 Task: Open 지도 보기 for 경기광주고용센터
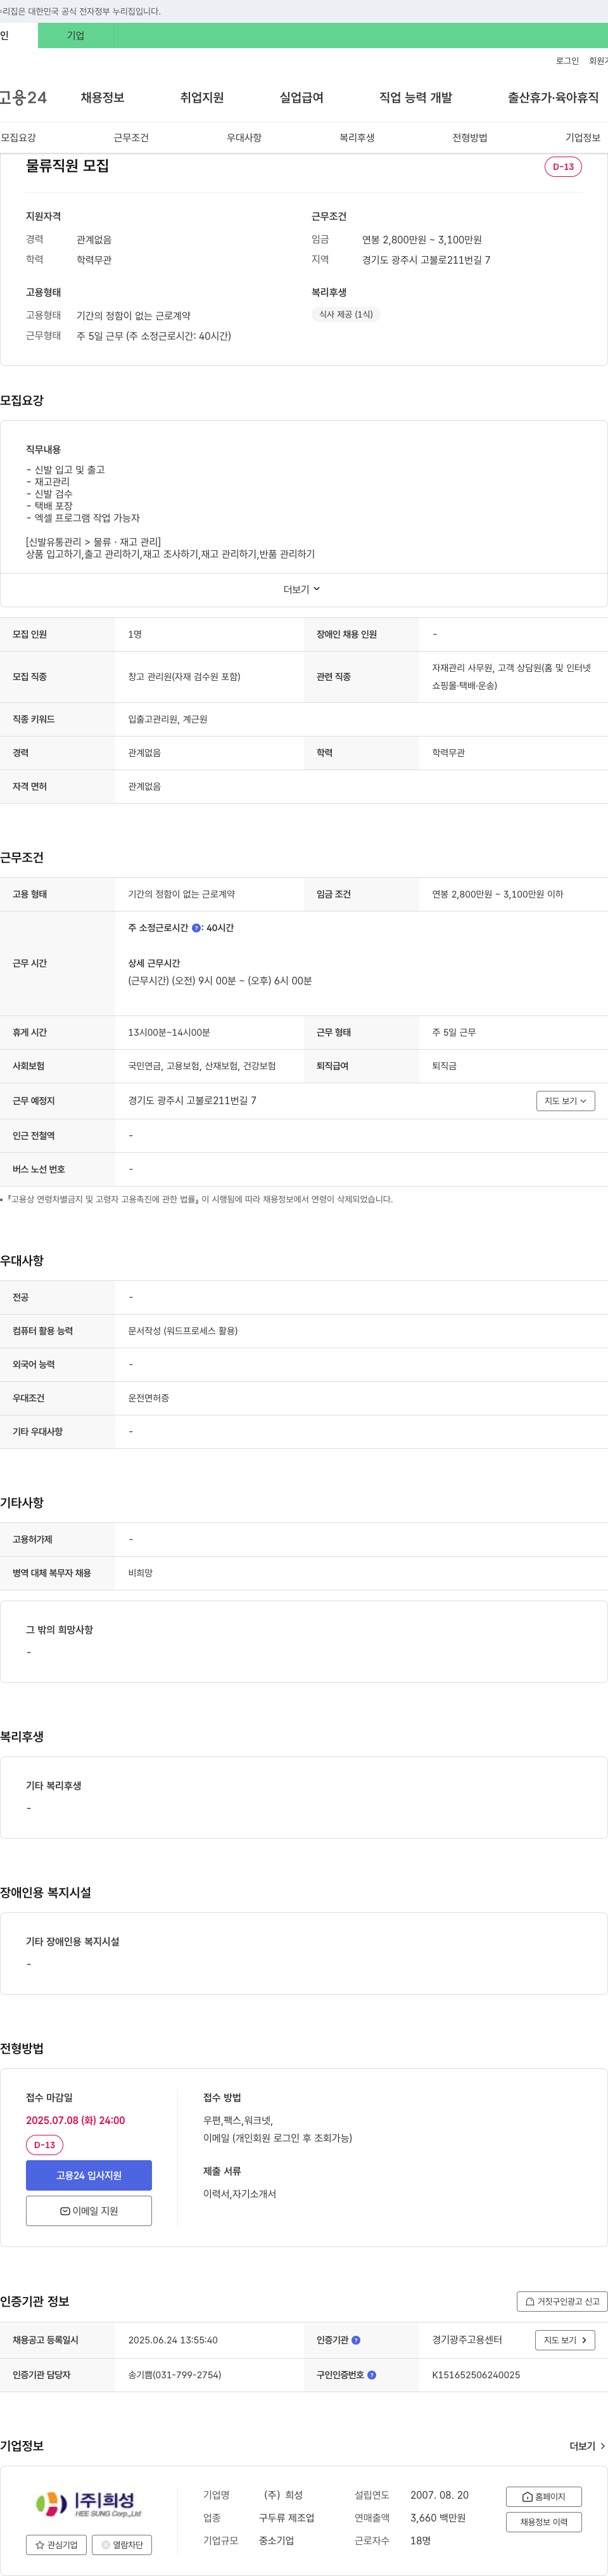tap(565, 2340)
